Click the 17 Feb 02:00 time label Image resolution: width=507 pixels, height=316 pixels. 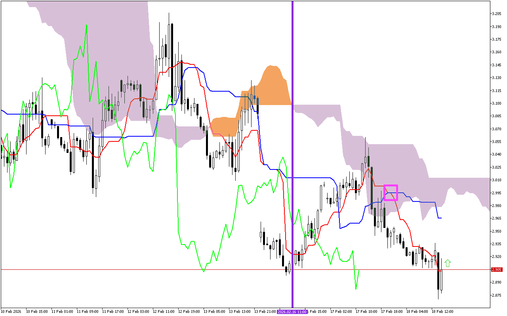coord(341,312)
